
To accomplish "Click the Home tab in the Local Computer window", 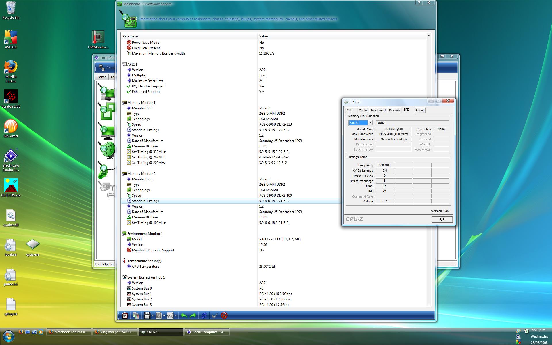I will click(x=101, y=77).
